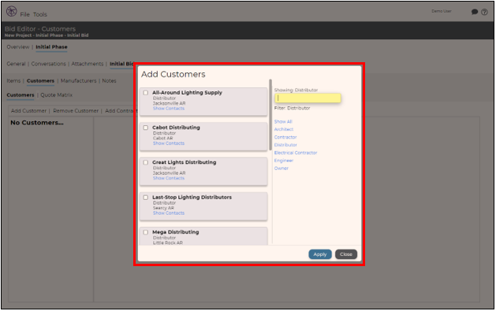Select the Customers tab beside Quote Matrix
The width and height of the screenshot is (496, 311).
tap(21, 95)
